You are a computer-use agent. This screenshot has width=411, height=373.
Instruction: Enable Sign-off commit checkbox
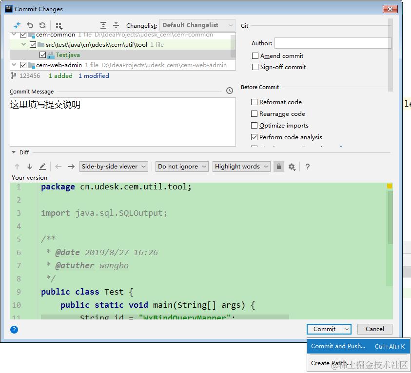255,67
